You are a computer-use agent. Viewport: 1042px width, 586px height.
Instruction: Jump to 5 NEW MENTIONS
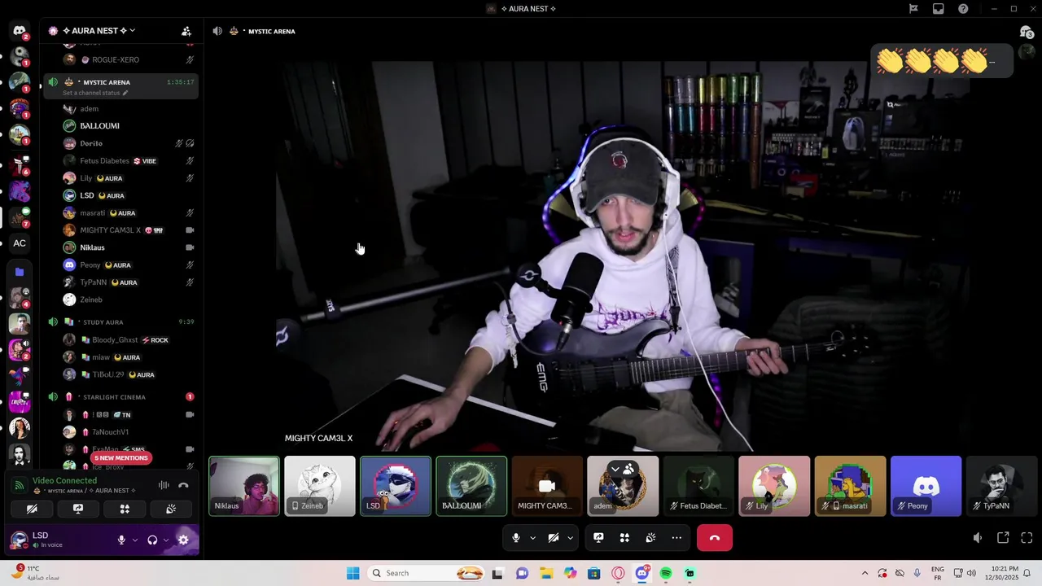(120, 458)
